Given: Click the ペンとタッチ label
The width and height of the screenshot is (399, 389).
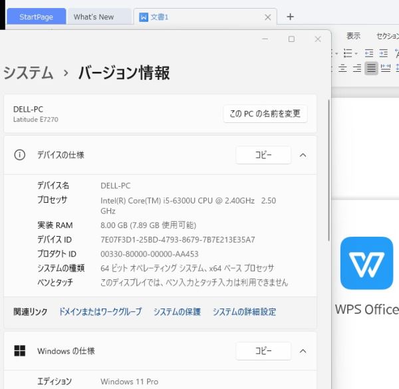Looking at the screenshot, I should [55, 283].
